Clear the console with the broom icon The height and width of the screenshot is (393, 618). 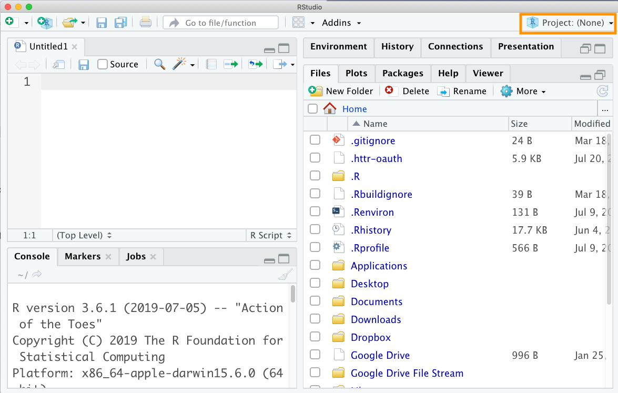286,274
